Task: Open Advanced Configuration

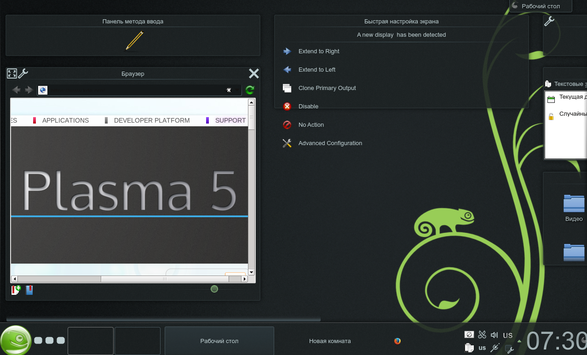Action: click(330, 143)
